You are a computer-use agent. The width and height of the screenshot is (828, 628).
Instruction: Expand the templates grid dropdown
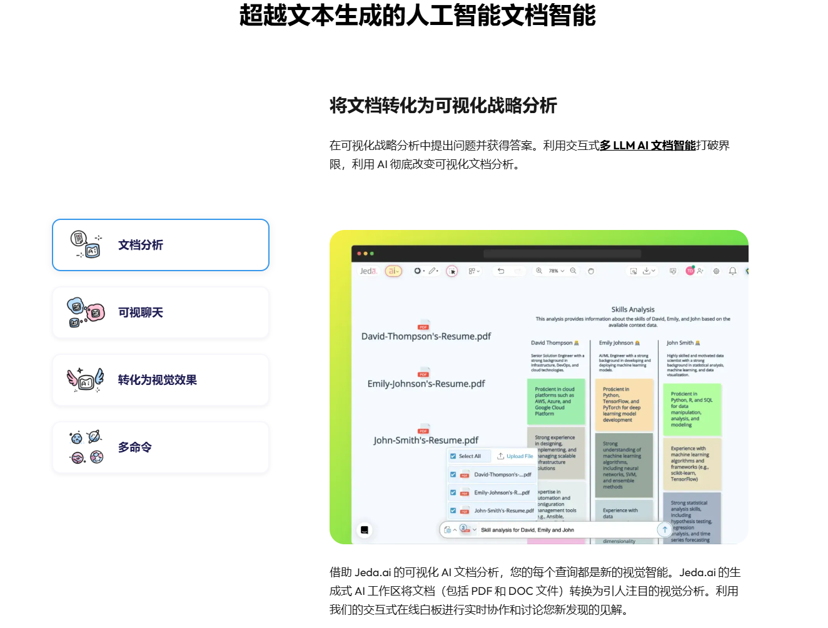point(474,271)
